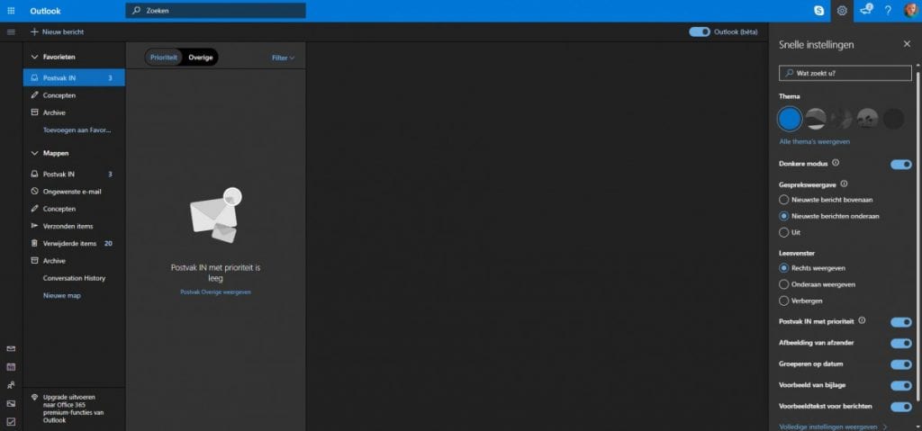Screen dimensions: 922x431
Task: Open the Verwijderde items folder
Action: click(74, 244)
